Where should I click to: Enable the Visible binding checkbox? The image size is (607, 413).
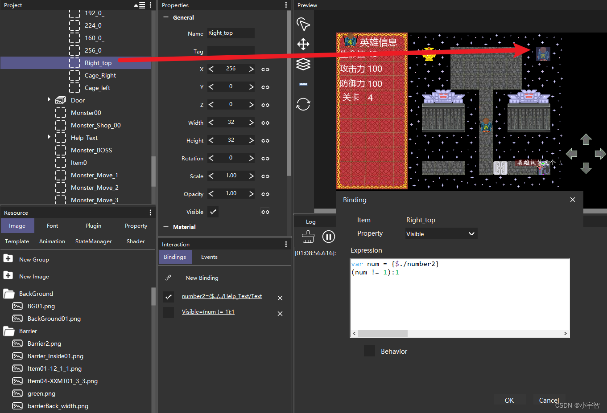[169, 312]
